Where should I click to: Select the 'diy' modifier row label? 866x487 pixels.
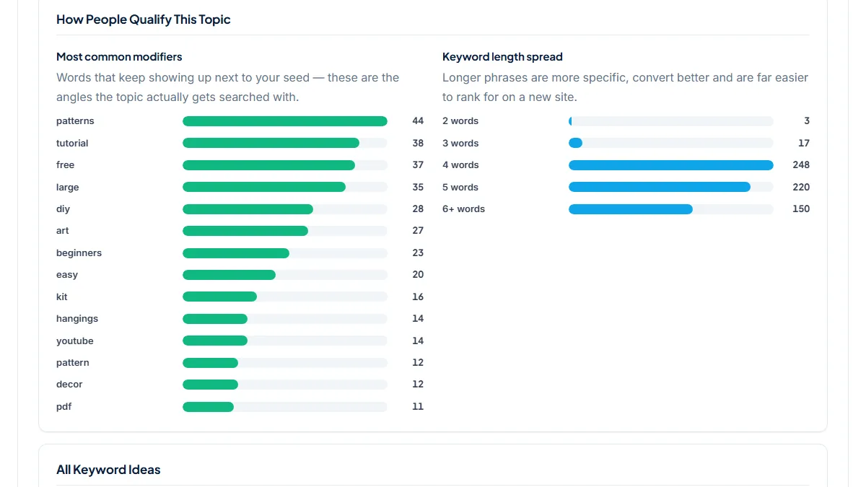coord(63,209)
